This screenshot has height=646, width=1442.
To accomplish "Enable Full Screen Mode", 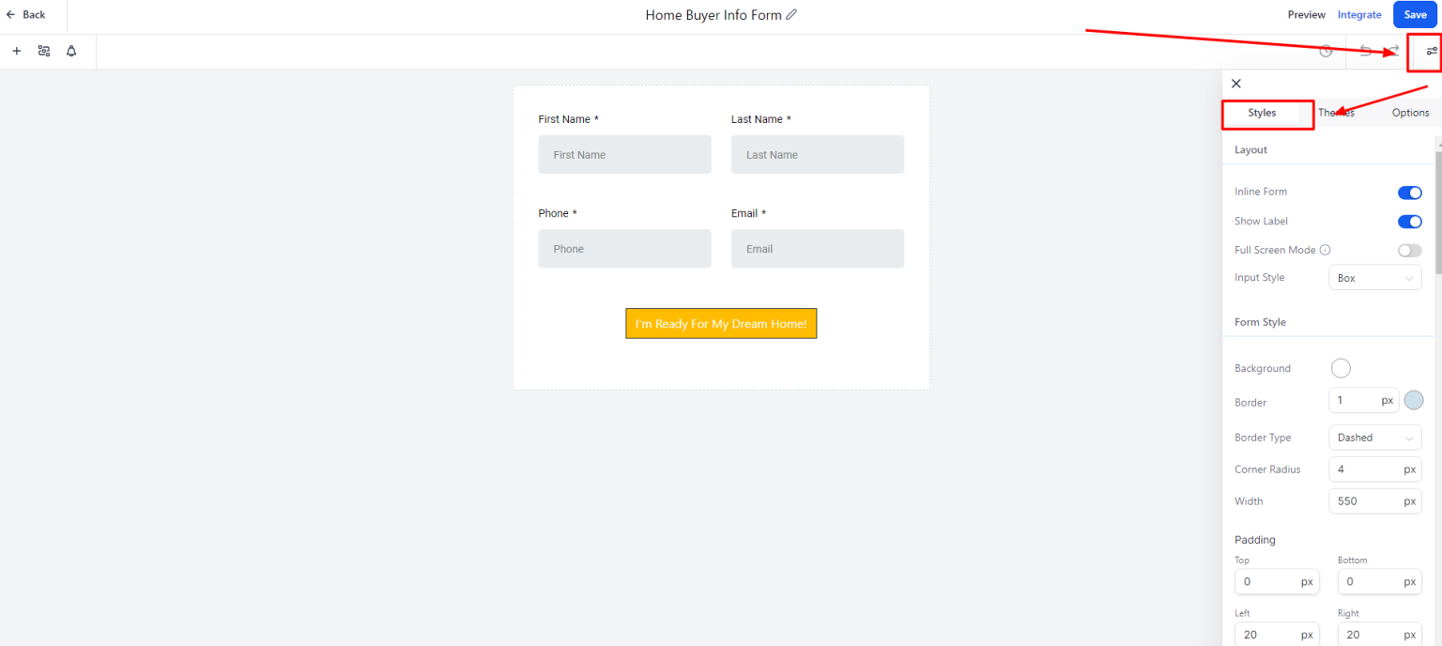I will (x=1409, y=250).
